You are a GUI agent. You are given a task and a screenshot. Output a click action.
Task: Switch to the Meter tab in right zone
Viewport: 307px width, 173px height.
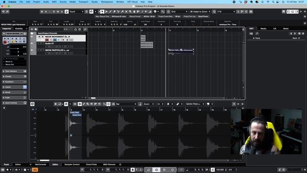point(286,29)
